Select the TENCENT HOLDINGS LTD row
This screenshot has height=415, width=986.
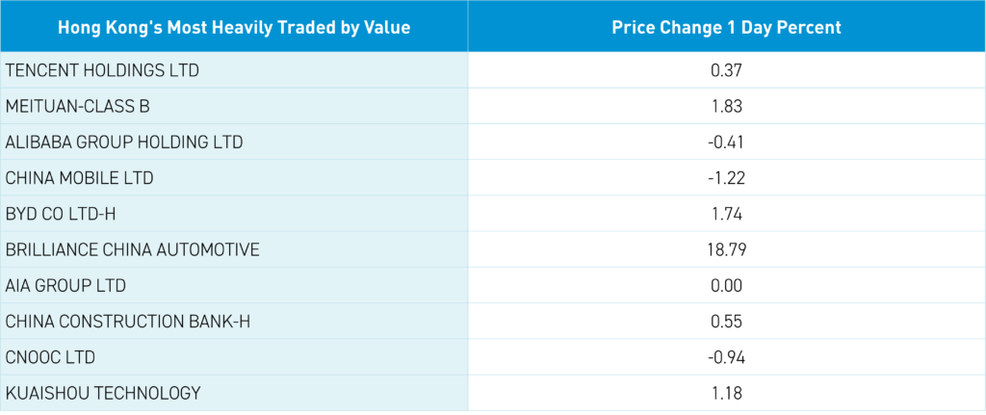(102, 70)
